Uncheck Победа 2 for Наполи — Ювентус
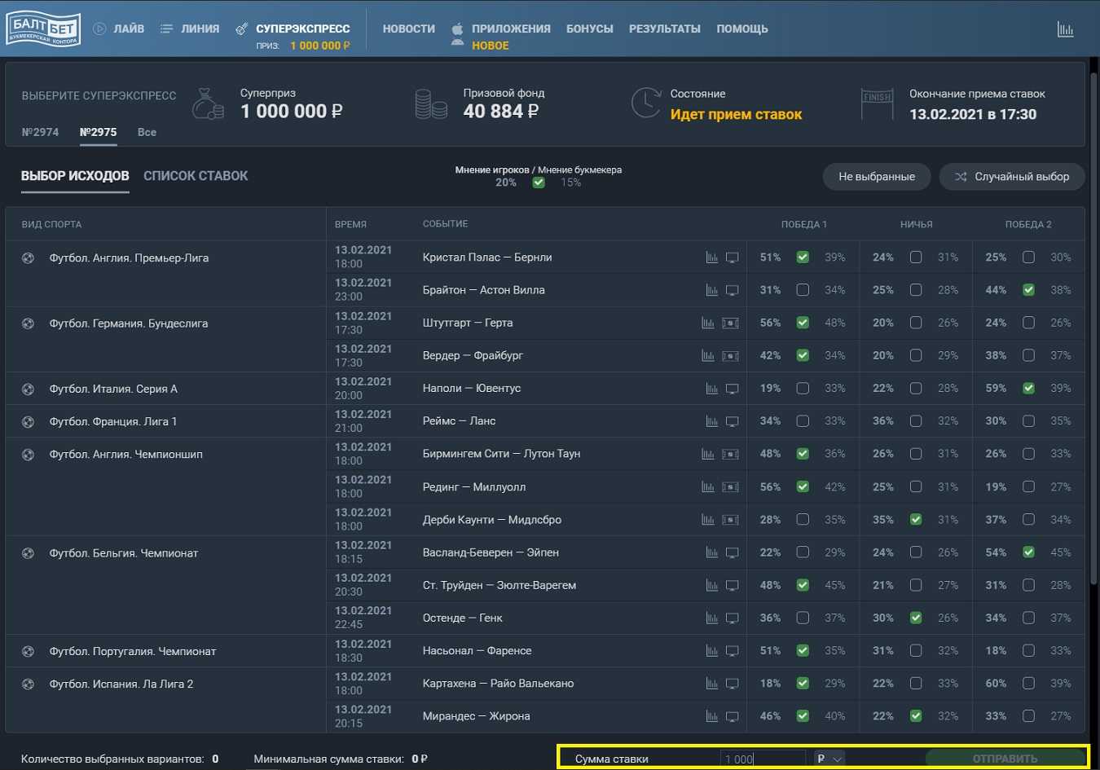 1028,389
